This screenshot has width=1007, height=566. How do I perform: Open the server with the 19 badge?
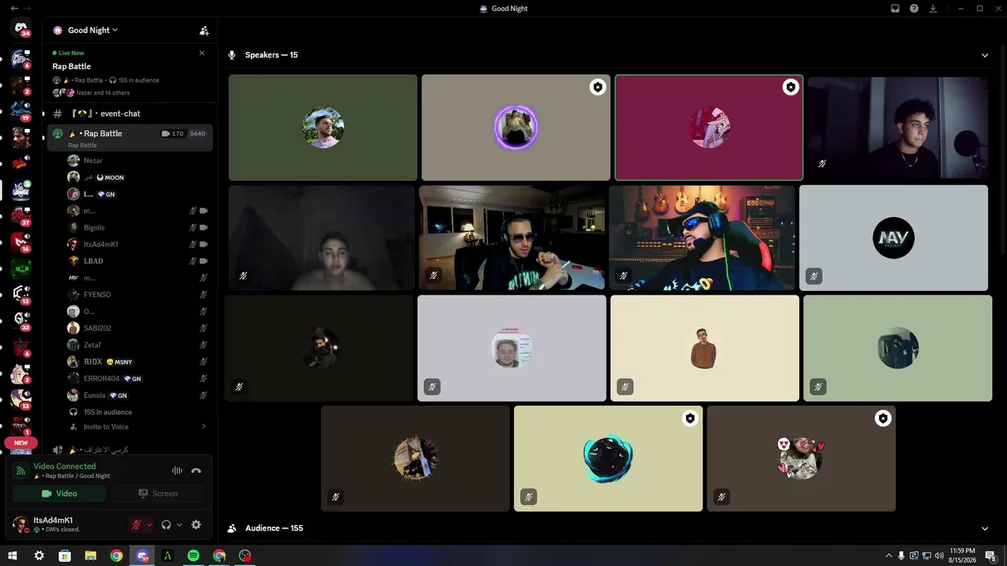21,112
